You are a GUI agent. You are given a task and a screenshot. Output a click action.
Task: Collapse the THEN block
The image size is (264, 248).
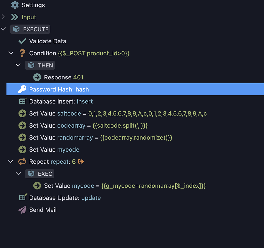(18, 65)
